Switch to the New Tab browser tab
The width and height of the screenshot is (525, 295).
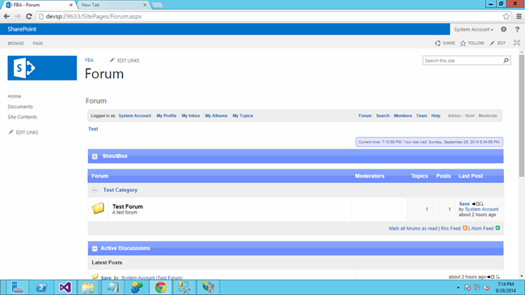(x=113, y=5)
